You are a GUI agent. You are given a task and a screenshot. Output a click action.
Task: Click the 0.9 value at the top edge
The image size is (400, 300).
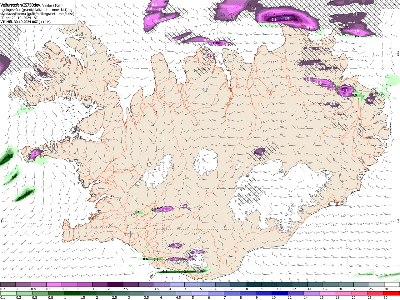tap(154, 5)
